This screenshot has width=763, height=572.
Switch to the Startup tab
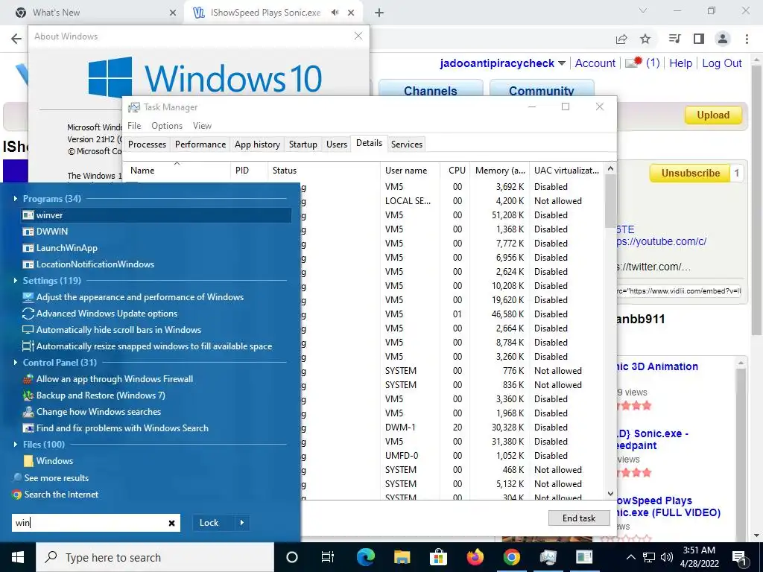(303, 144)
